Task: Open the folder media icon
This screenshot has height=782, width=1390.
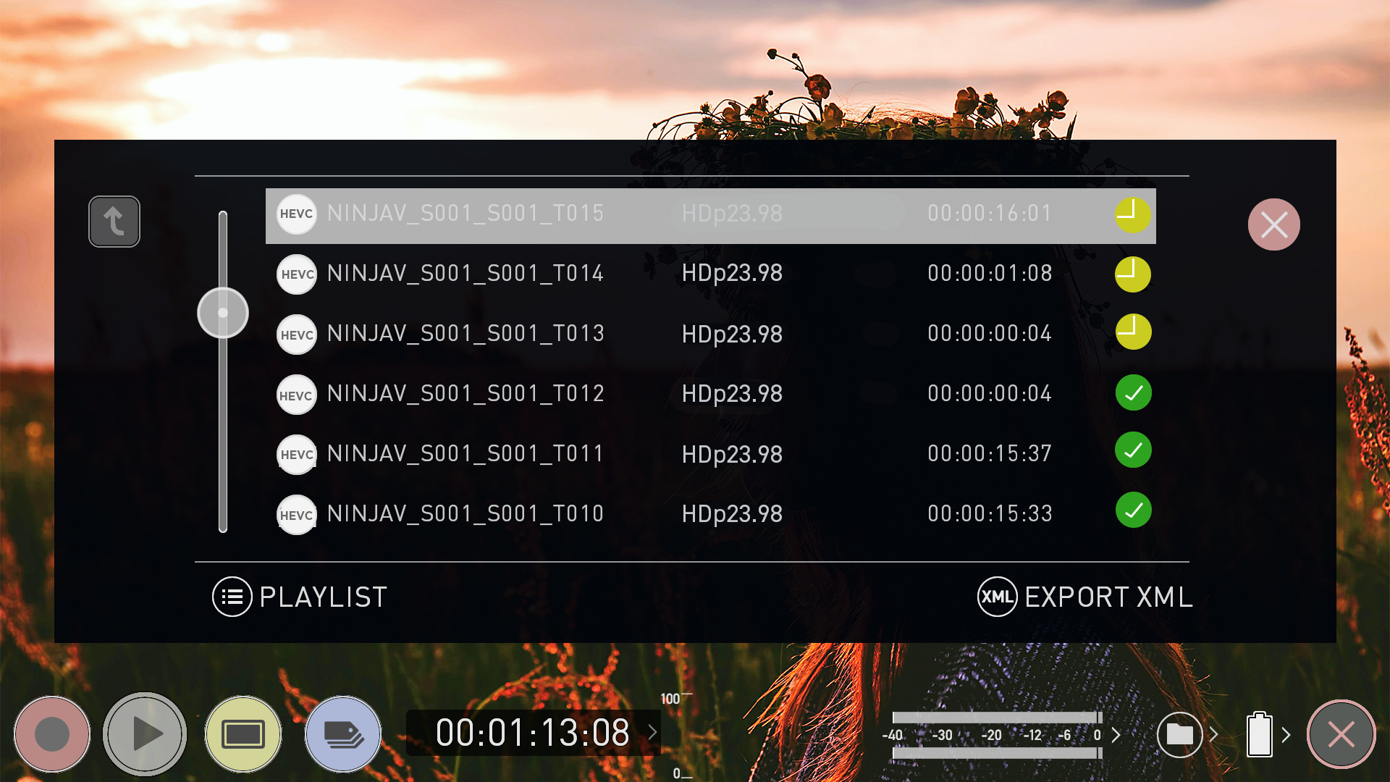Action: (1179, 735)
